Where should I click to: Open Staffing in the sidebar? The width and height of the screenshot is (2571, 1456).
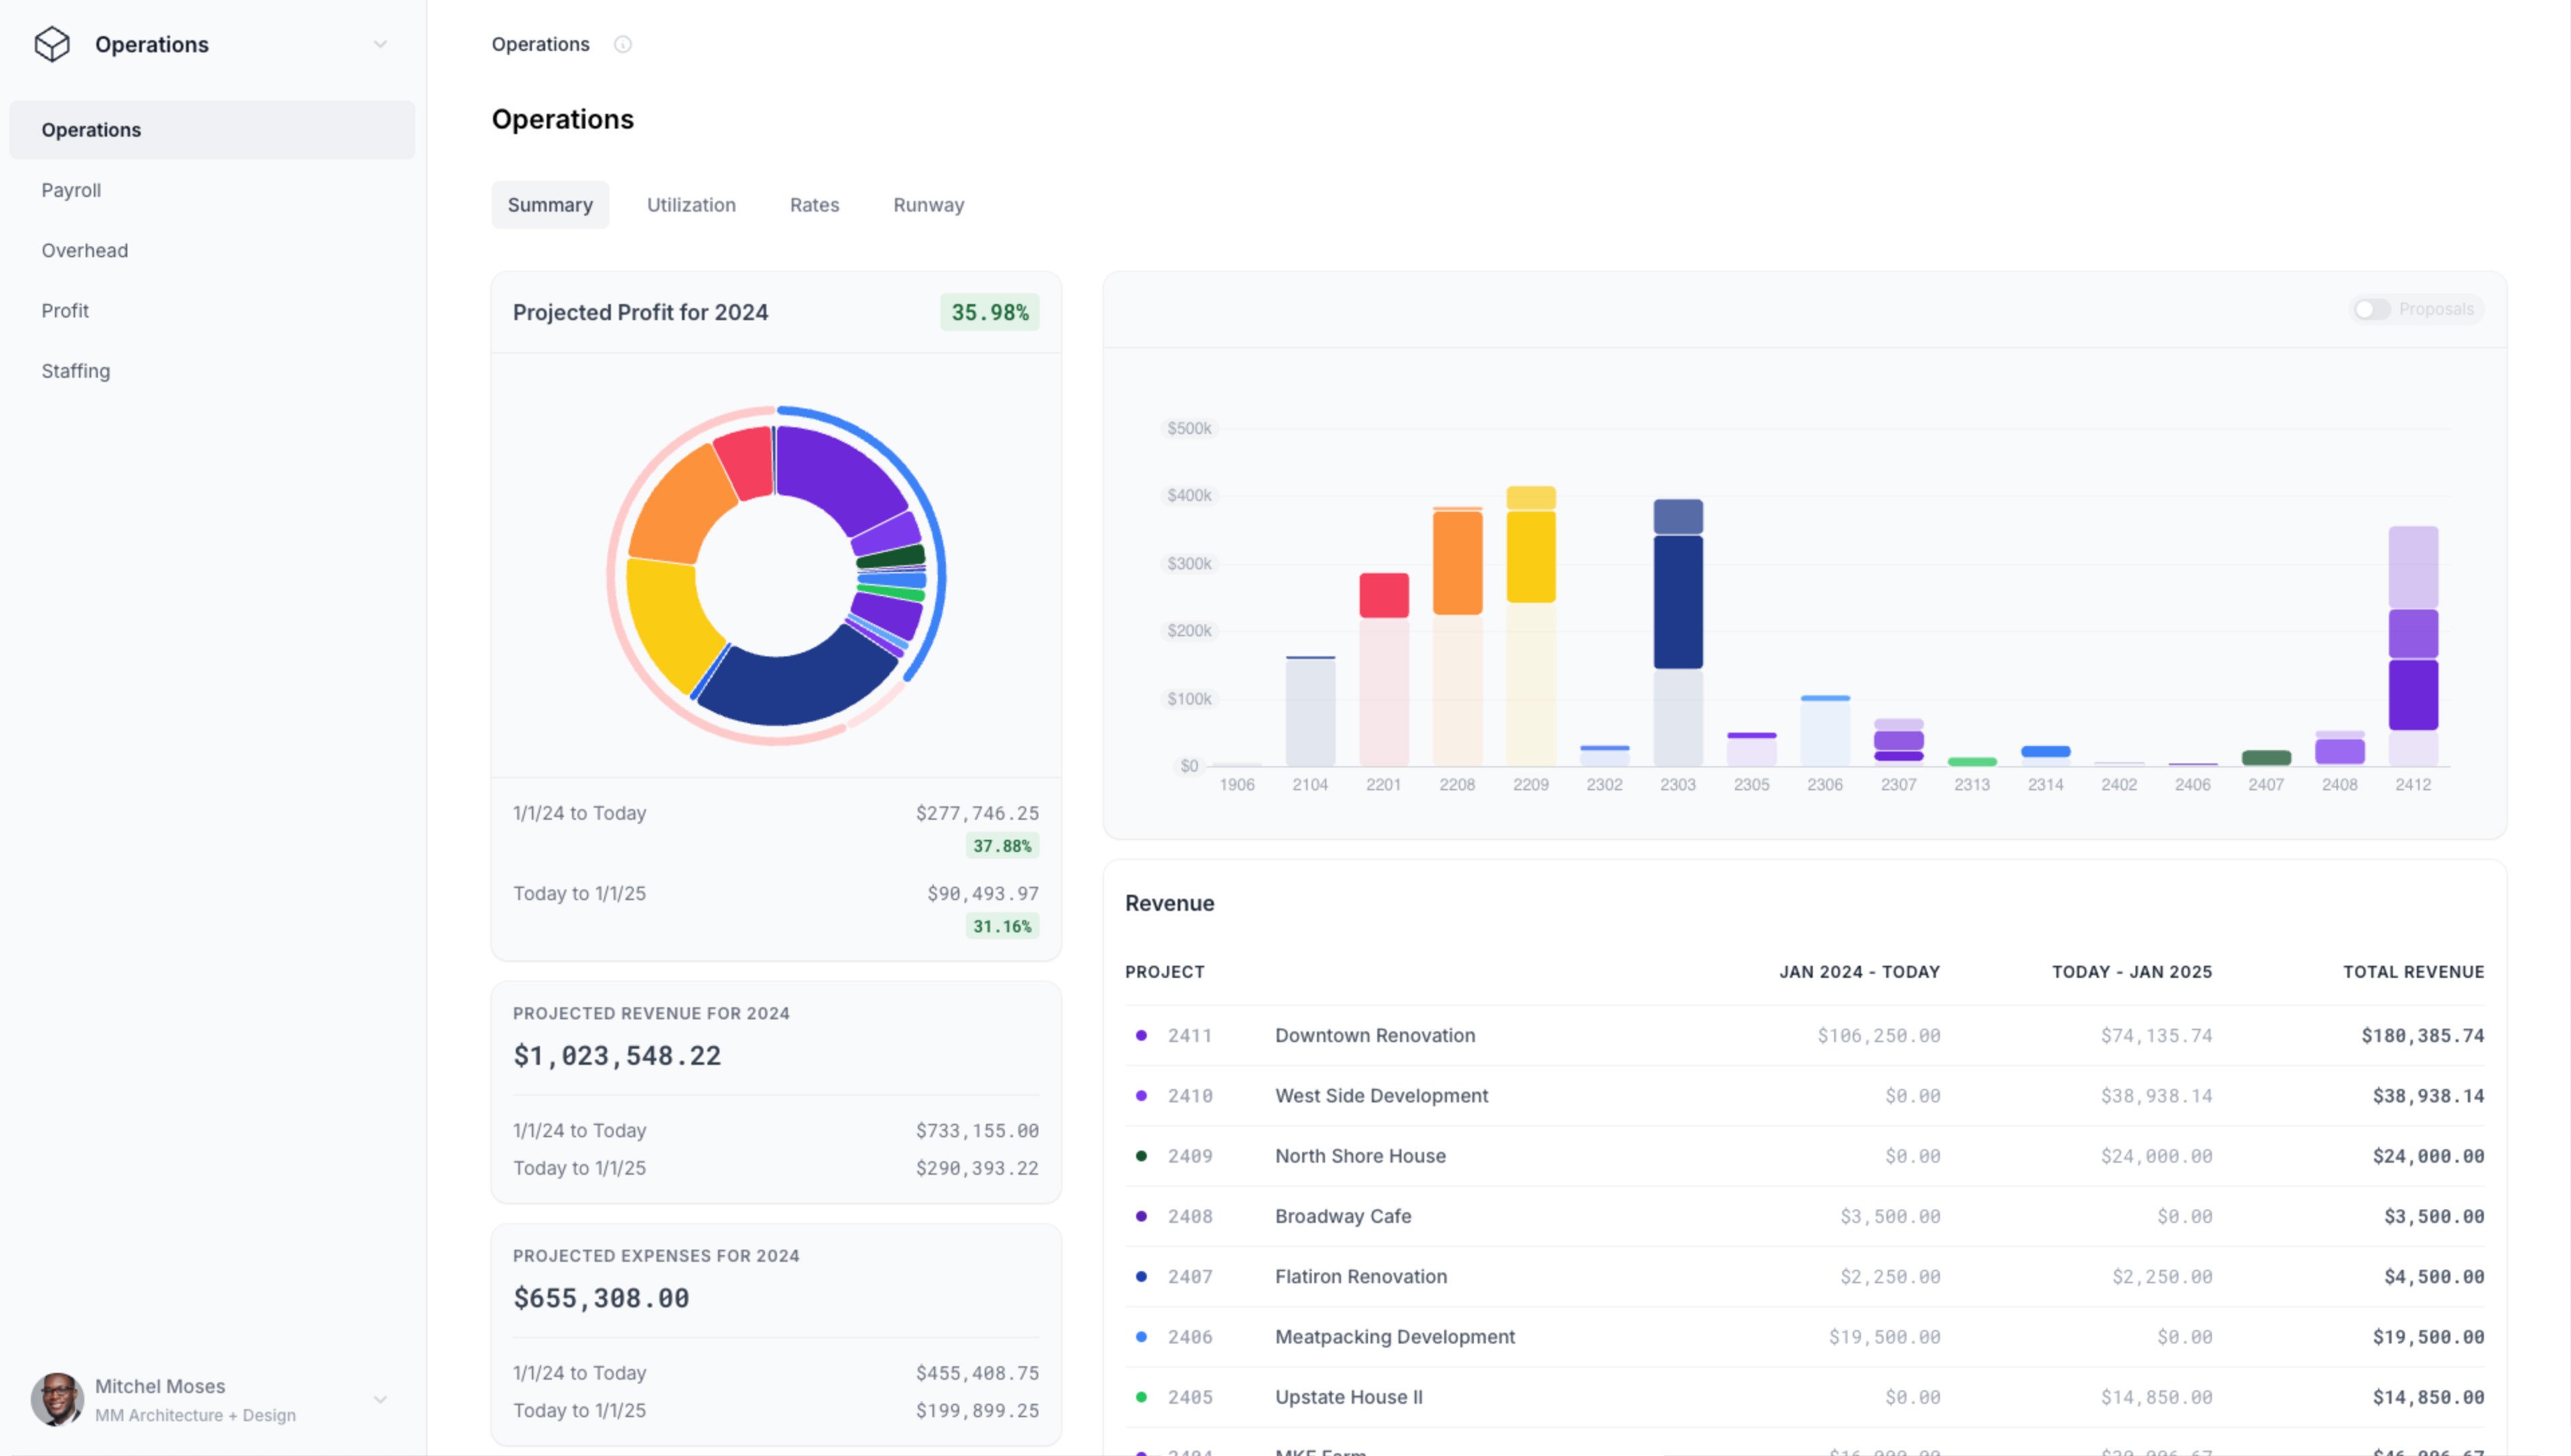point(212,371)
